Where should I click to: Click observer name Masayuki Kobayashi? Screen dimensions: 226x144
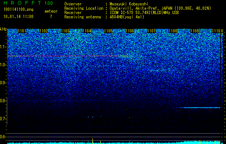[x=129, y=4]
